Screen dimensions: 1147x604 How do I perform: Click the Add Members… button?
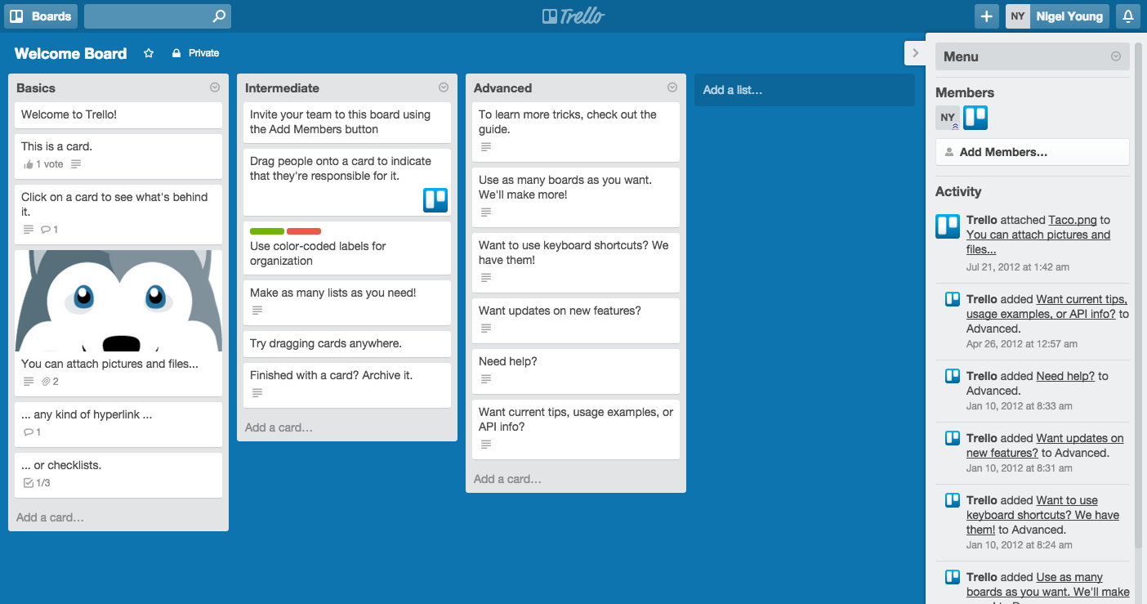tap(1033, 152)
